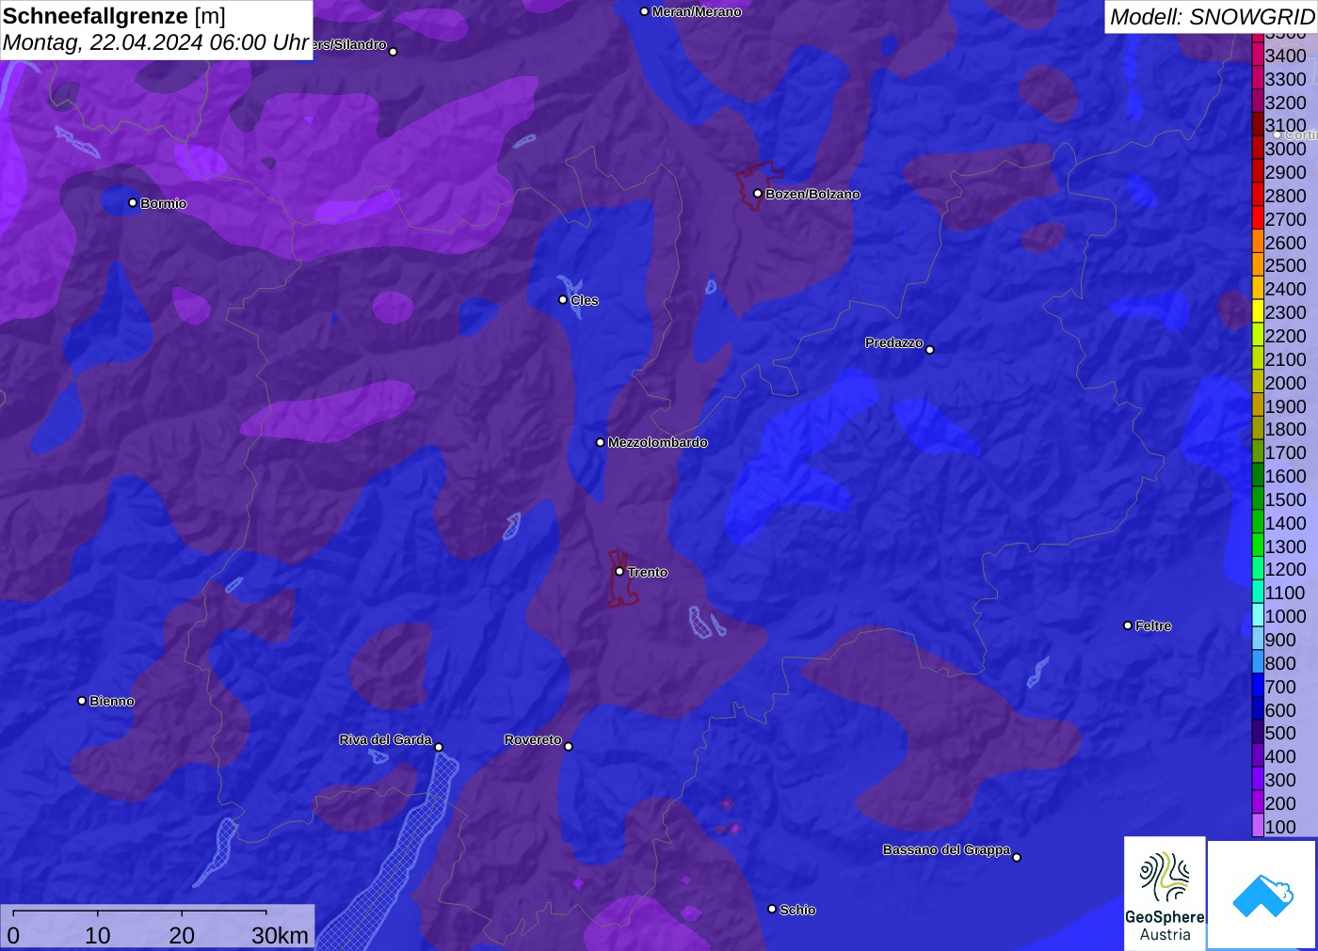Click the Predazzo city marker dot

point(930,350)
